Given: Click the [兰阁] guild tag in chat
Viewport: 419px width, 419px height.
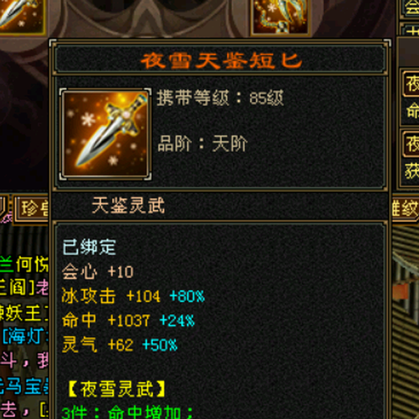Looking at the screenshot, I should pyautogui.click(x=17, y=288).
